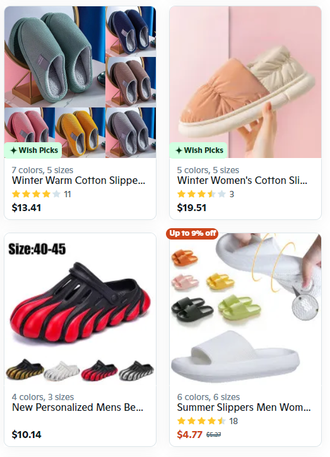This screenshot has height=457, width=330.
Task: Select the gold and black clog color variant
Action: coord(25,370)
